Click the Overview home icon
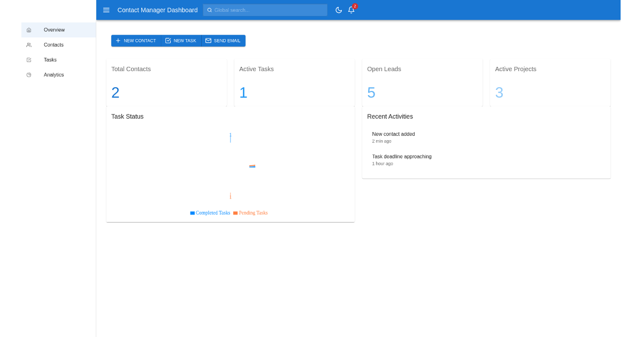642x337 pixels. point(29,30)
